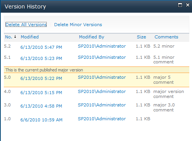The height and width of the screenshot is (141, 192).
Task: Select version number 5.2 cell
Action: [7, 46]
